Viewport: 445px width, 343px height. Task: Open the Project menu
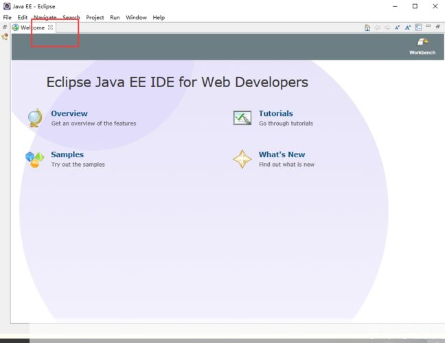pos(95,18)
